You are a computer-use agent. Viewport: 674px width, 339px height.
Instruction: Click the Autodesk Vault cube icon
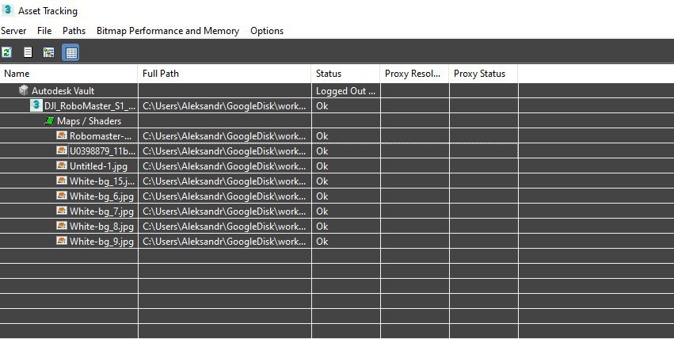click(24, 90)
